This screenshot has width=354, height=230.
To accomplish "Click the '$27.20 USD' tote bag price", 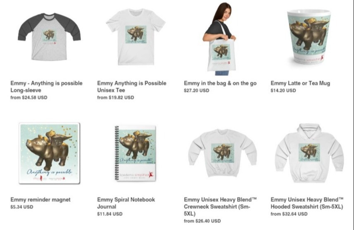I will tap(197, 90).
